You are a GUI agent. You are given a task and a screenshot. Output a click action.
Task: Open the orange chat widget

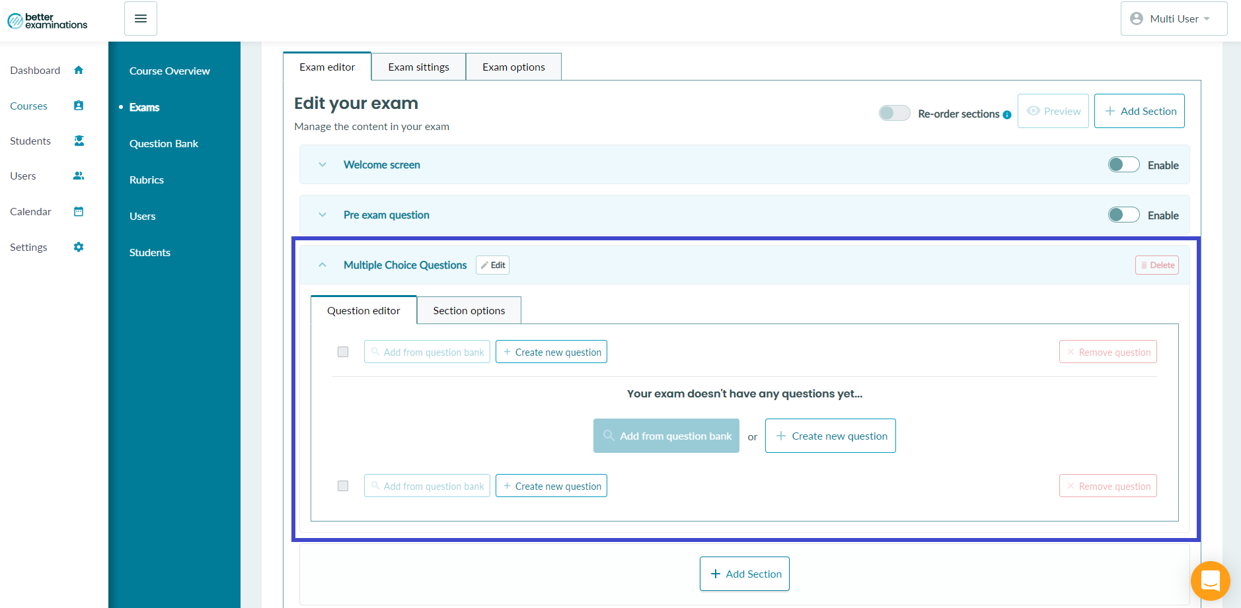click(x=1210, y=581)
